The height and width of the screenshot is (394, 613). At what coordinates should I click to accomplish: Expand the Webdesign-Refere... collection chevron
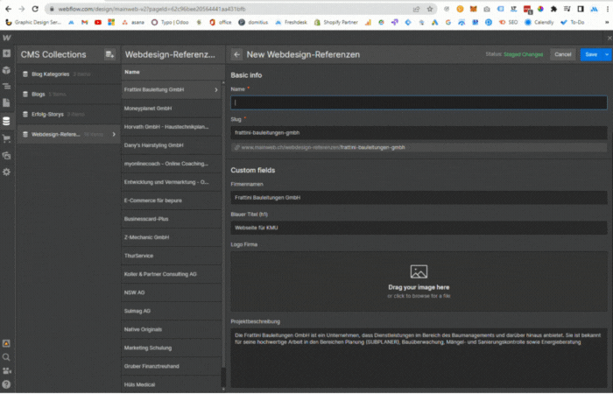pyautogui.click(x=114, y=135)
